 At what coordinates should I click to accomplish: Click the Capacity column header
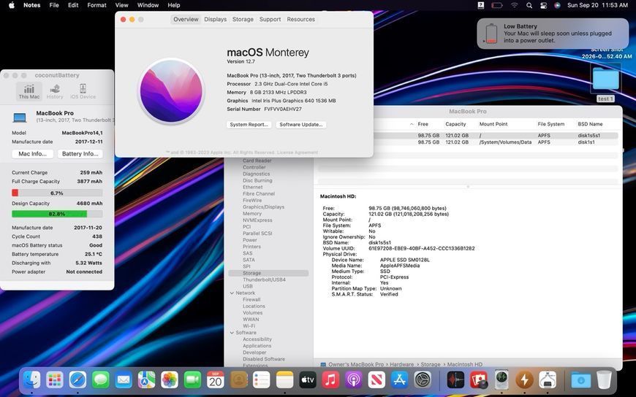455,124
